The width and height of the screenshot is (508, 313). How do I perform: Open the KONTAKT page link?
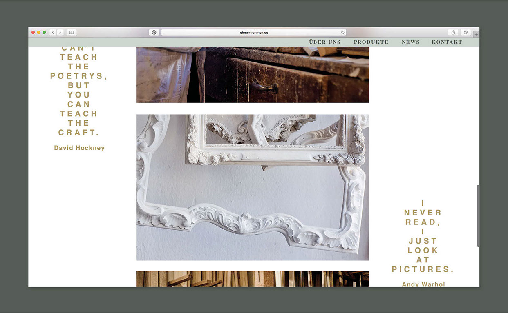tap(447, 42)
